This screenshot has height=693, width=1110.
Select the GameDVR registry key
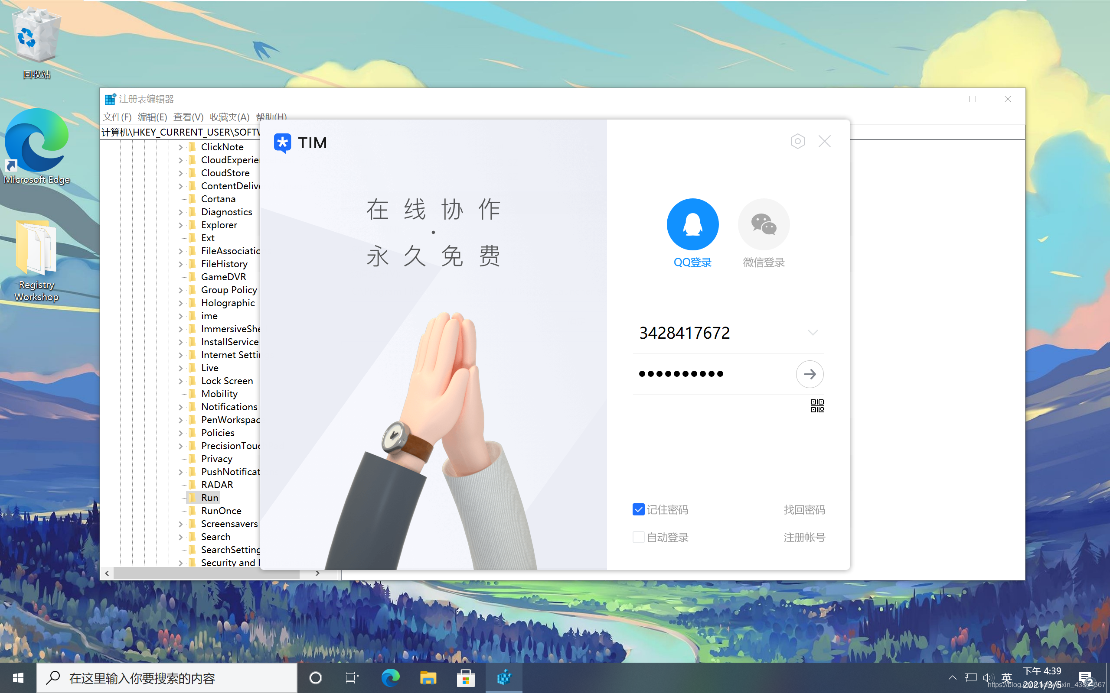tap(223, 277)
